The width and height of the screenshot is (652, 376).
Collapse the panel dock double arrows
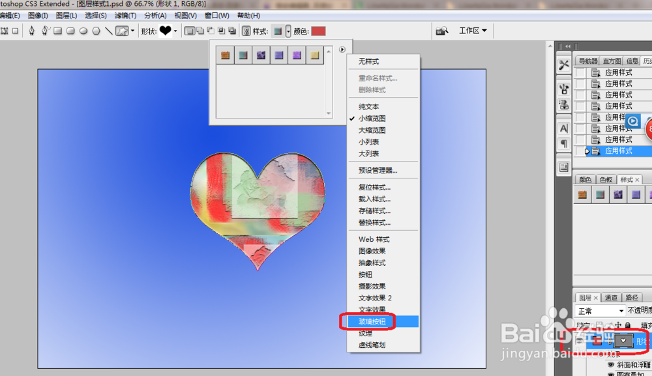tap(568, 46)
